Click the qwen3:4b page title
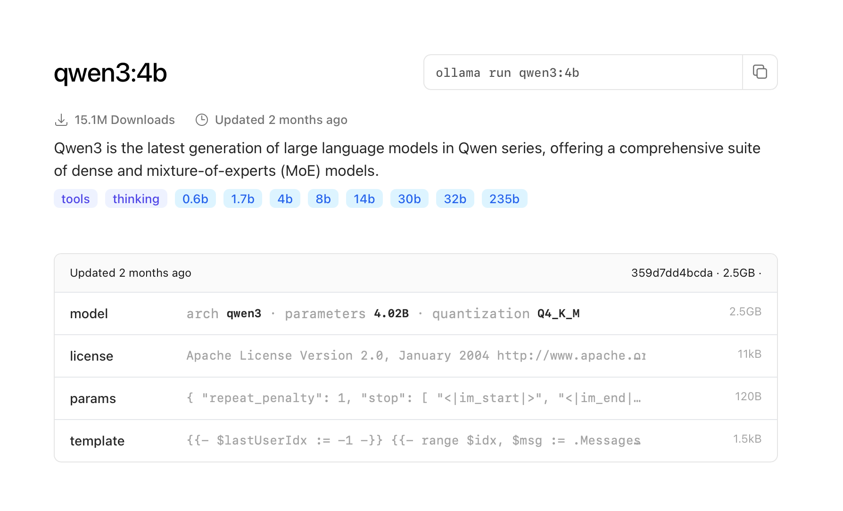843x511 pixels. coord(110,73)
